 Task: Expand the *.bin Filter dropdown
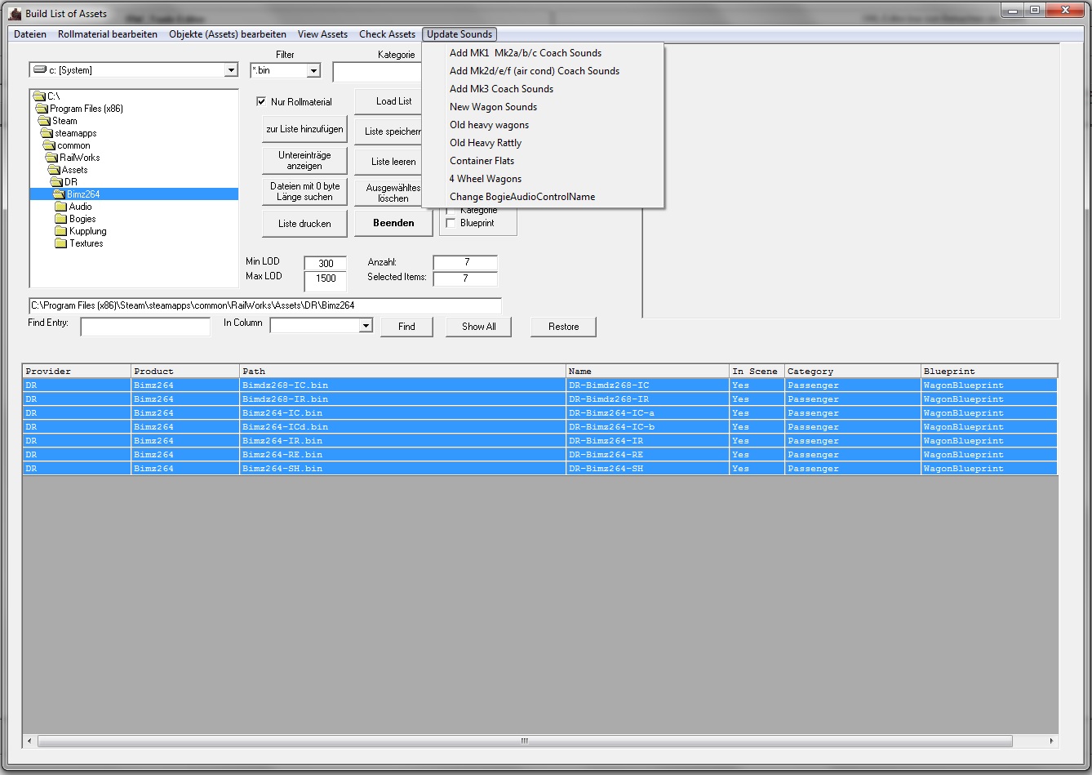tap(313, 71)
